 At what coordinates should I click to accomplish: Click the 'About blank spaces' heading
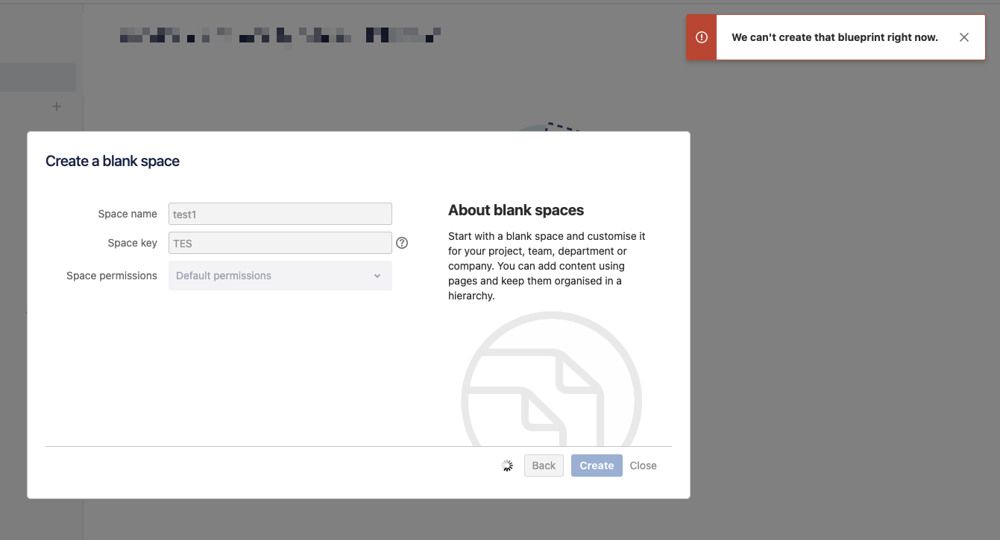point(516,210)
